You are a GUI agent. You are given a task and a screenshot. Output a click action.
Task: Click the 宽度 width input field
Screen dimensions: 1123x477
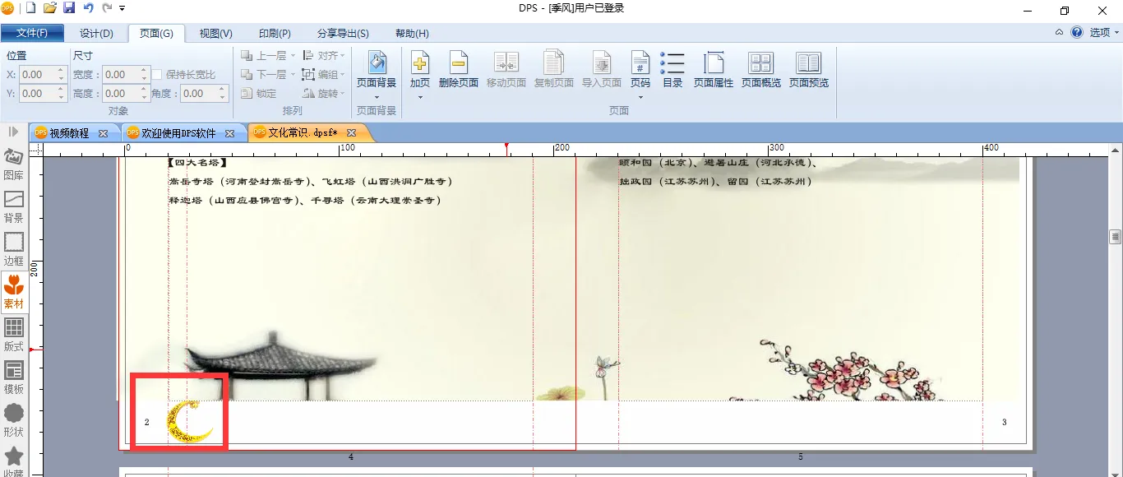tap(120, 75)
